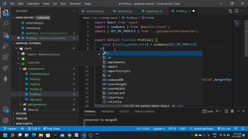Select the 'import' autocomplete suggestion
This screenshot has height=139, width=248.
point(152,66)
